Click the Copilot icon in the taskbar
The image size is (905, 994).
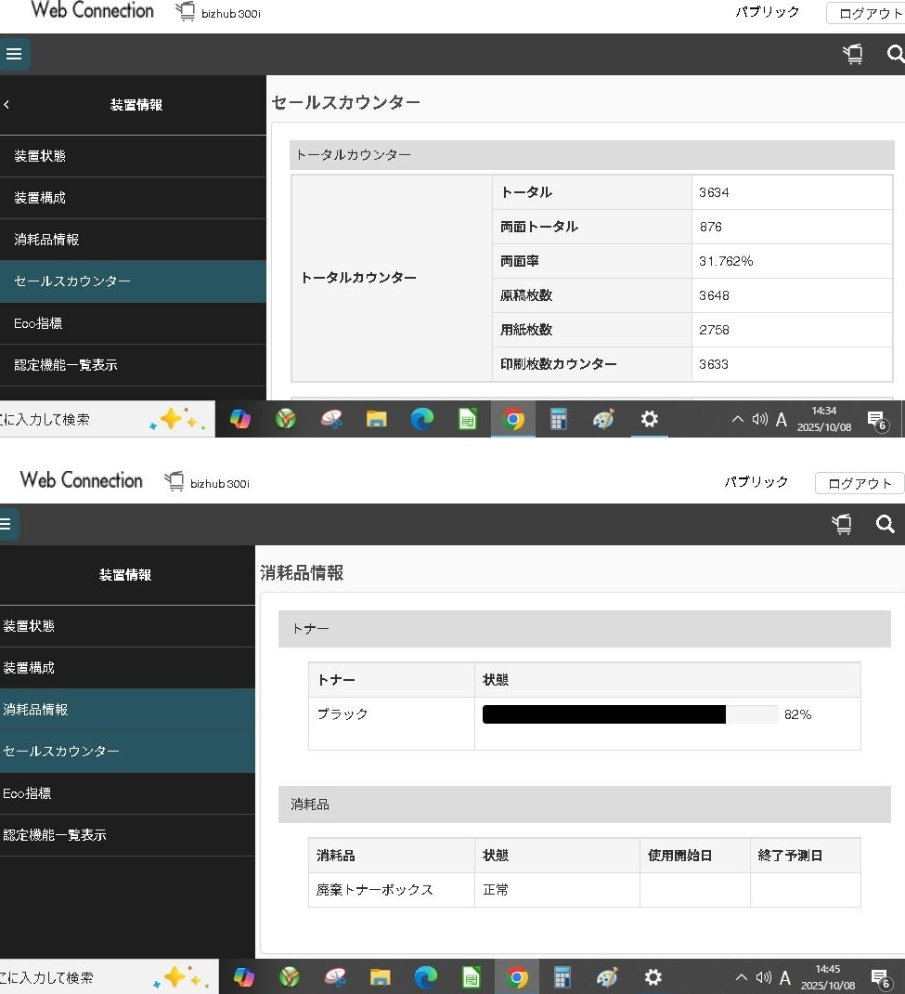pos(240,419)
